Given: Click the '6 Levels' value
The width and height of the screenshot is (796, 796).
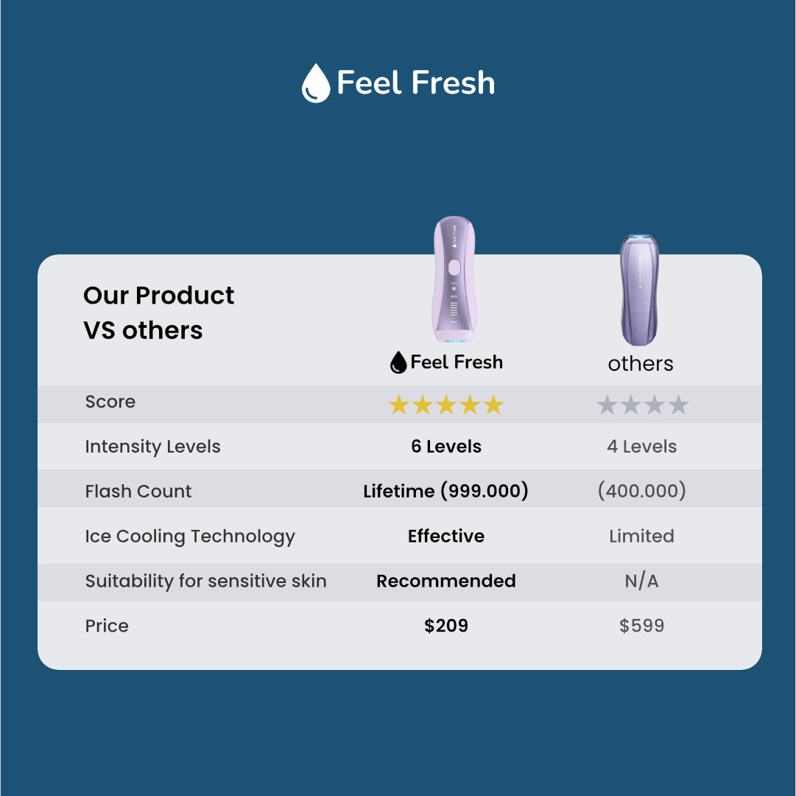Looking at the screenshot, I should pos(446,447).
